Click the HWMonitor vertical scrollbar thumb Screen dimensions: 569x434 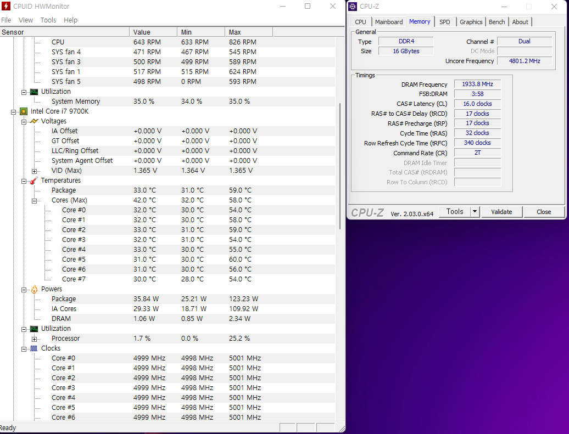coord(340,166)
